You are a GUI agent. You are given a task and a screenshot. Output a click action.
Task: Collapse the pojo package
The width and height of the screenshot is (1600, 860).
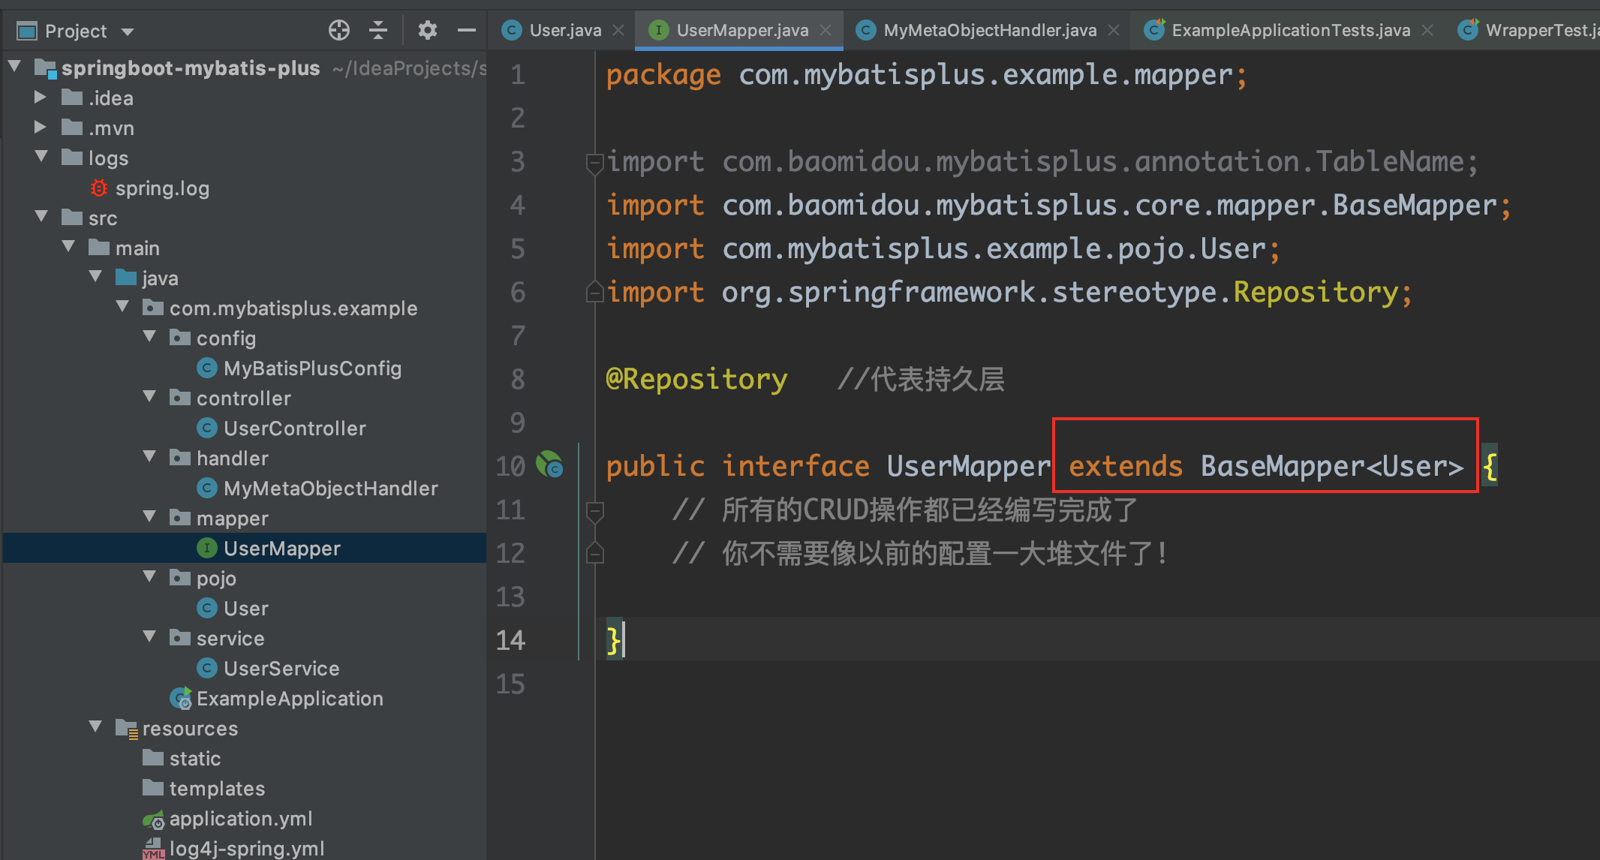(x=149, y=577)
